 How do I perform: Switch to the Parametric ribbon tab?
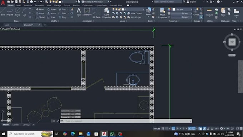point(39,5)
